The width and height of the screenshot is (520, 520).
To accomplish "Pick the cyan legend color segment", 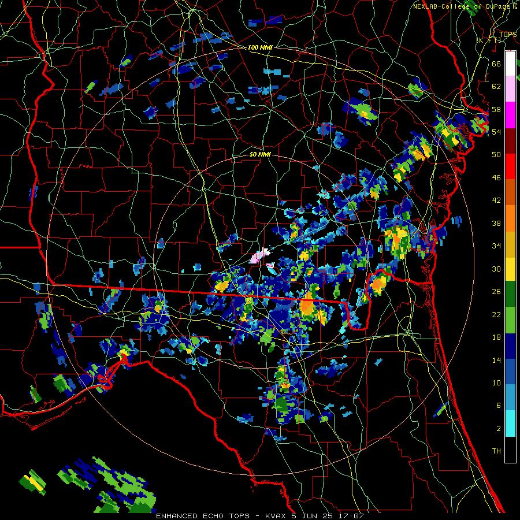I will 510,424.
